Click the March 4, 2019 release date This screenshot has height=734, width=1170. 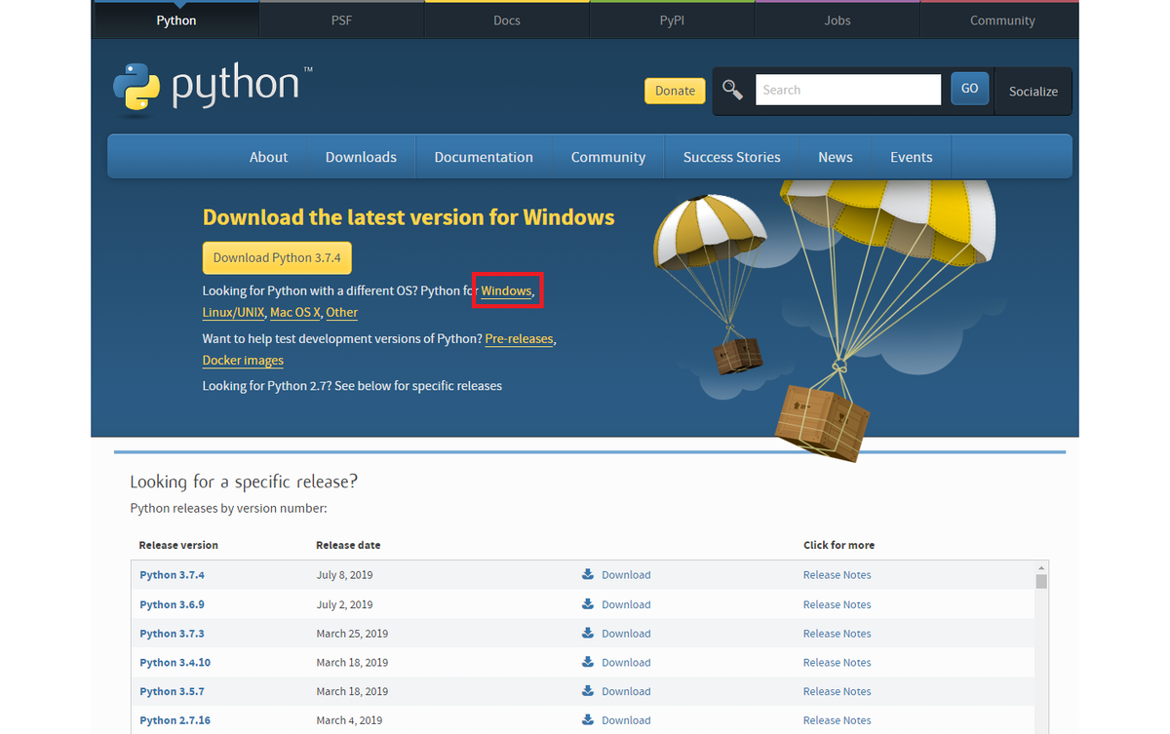tap(349, 720)
